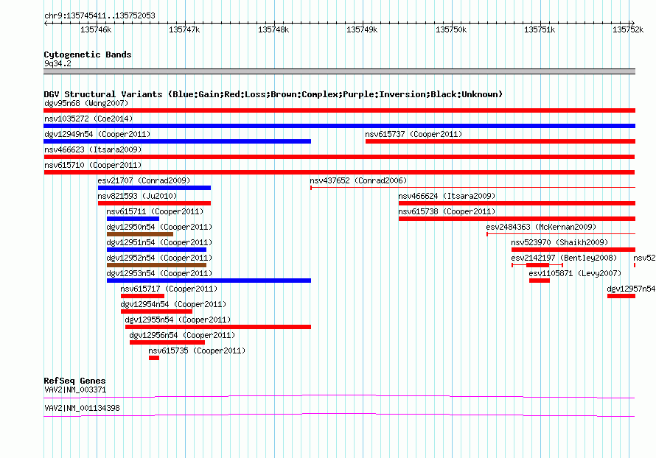The width and height of the screenshot is (656, 458).
Task: Open VAV2|NM_003371 RefSeq gene
Action: pyautogui.click(x=75, y=390)
